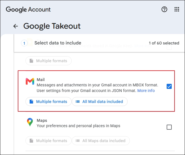Click All Maps data included button
This screenshot has height=155, width=185.
[x=101, y=141]
